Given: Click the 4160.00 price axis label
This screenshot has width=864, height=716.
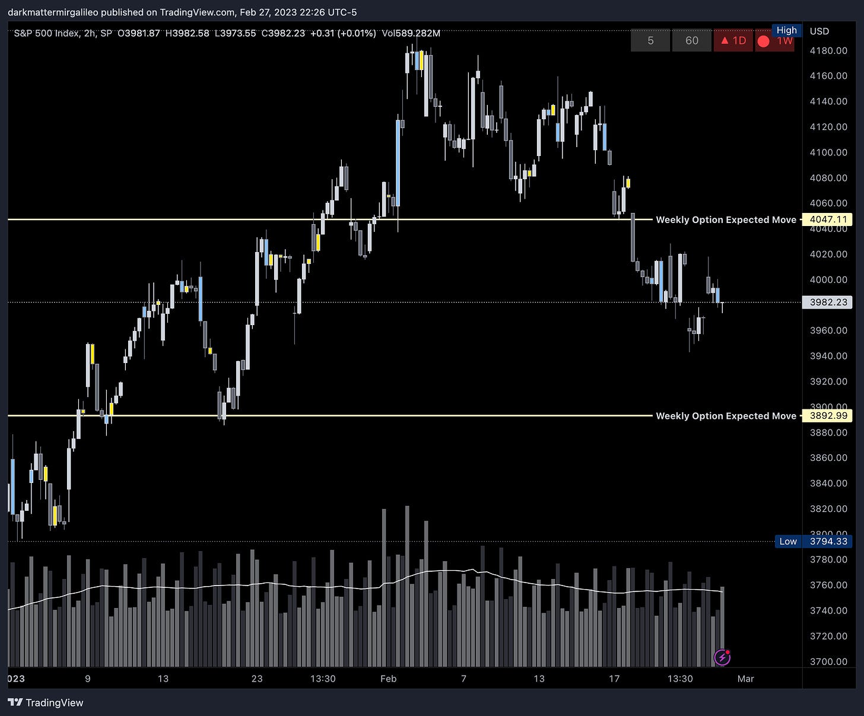Looking at the screenshot, I should pyautogui.click(x=828, y=75).
